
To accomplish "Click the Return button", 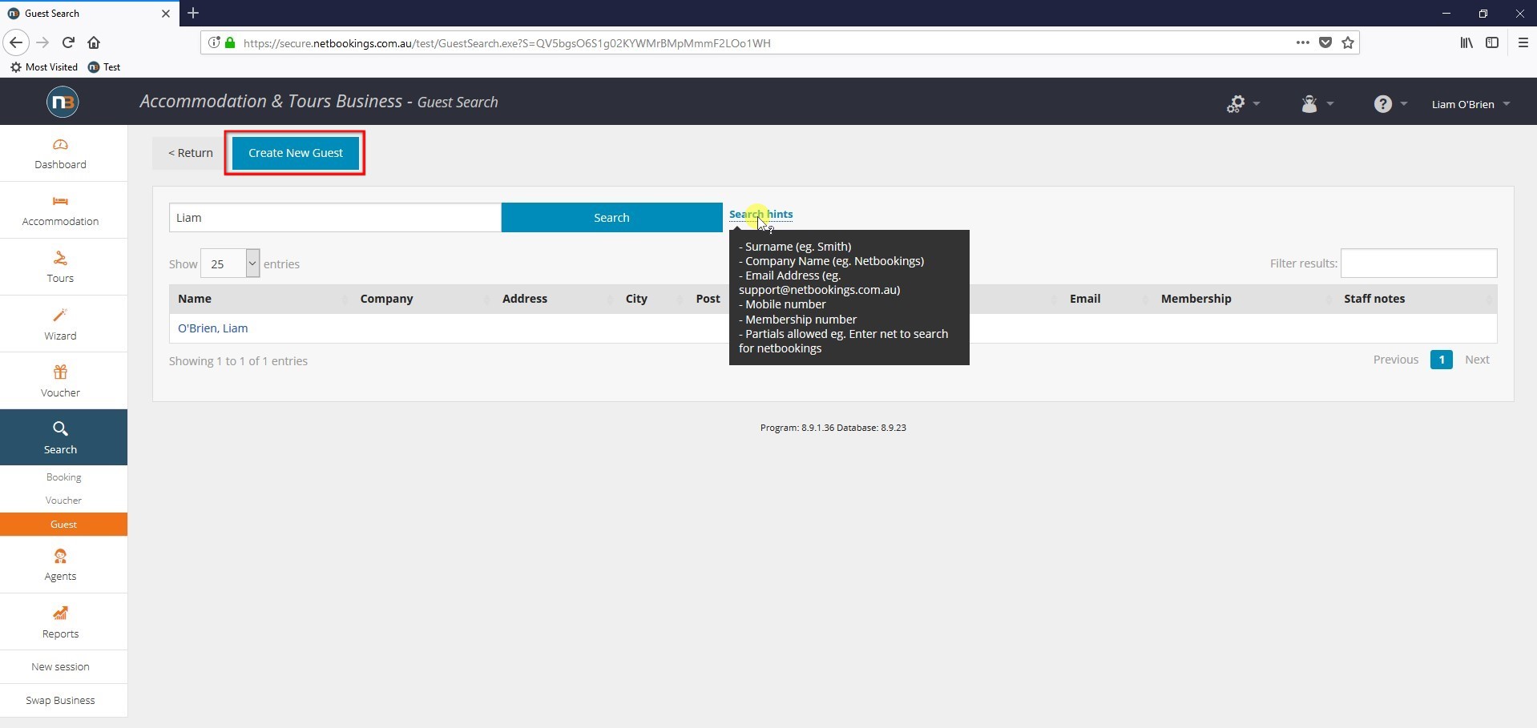I will pyautogui.click(x=190, y=153).
